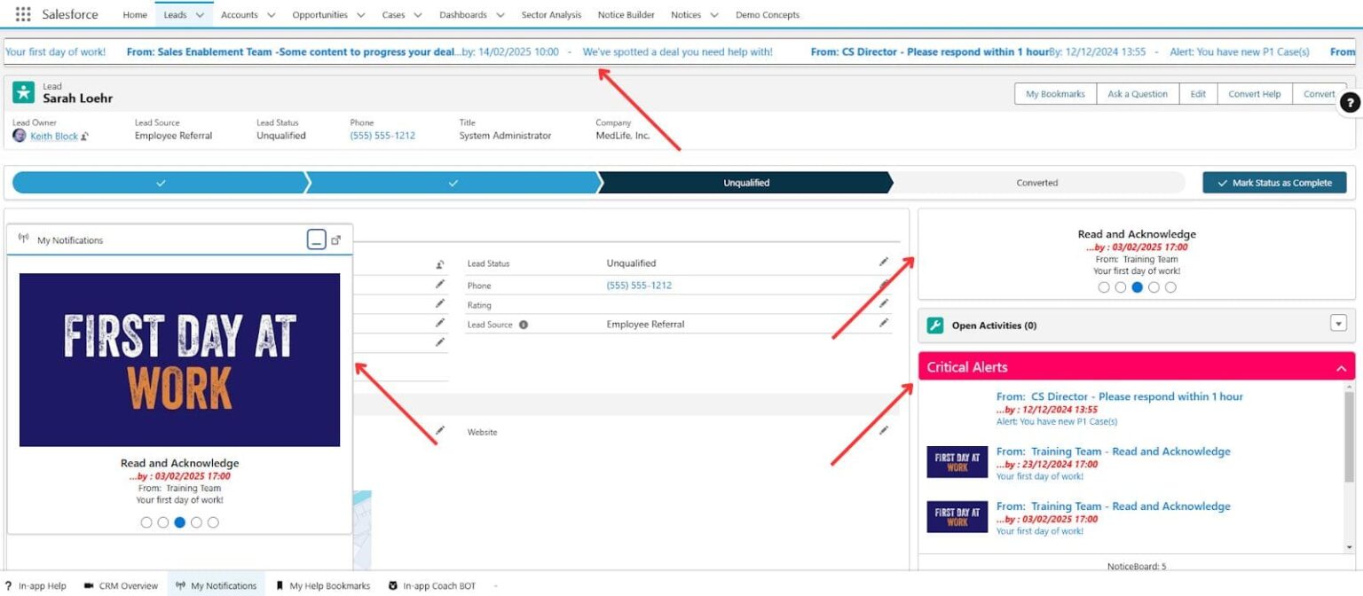
Task: Pop out the My Notifications window
Action: (335, 239)
